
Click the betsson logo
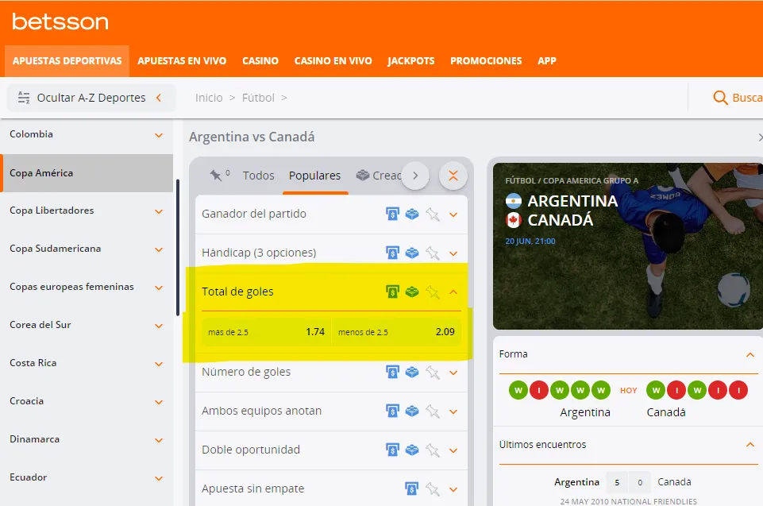(x=60, y=21)
